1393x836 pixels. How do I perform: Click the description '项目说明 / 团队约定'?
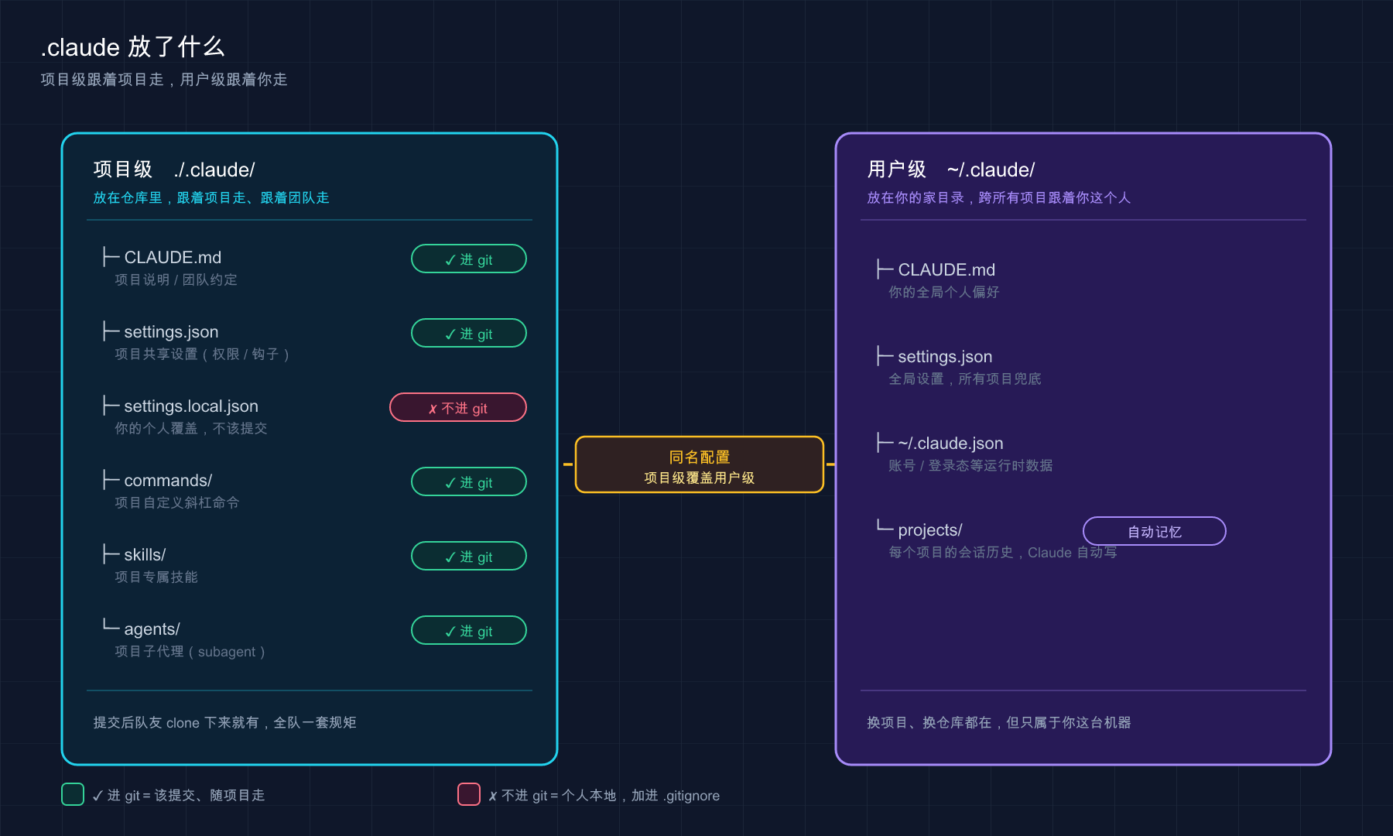176,280
